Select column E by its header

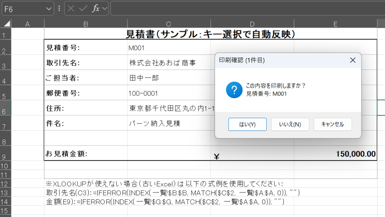(x=335, y=23)
